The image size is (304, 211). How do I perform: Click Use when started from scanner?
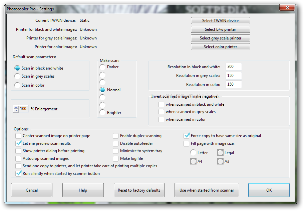207,190
